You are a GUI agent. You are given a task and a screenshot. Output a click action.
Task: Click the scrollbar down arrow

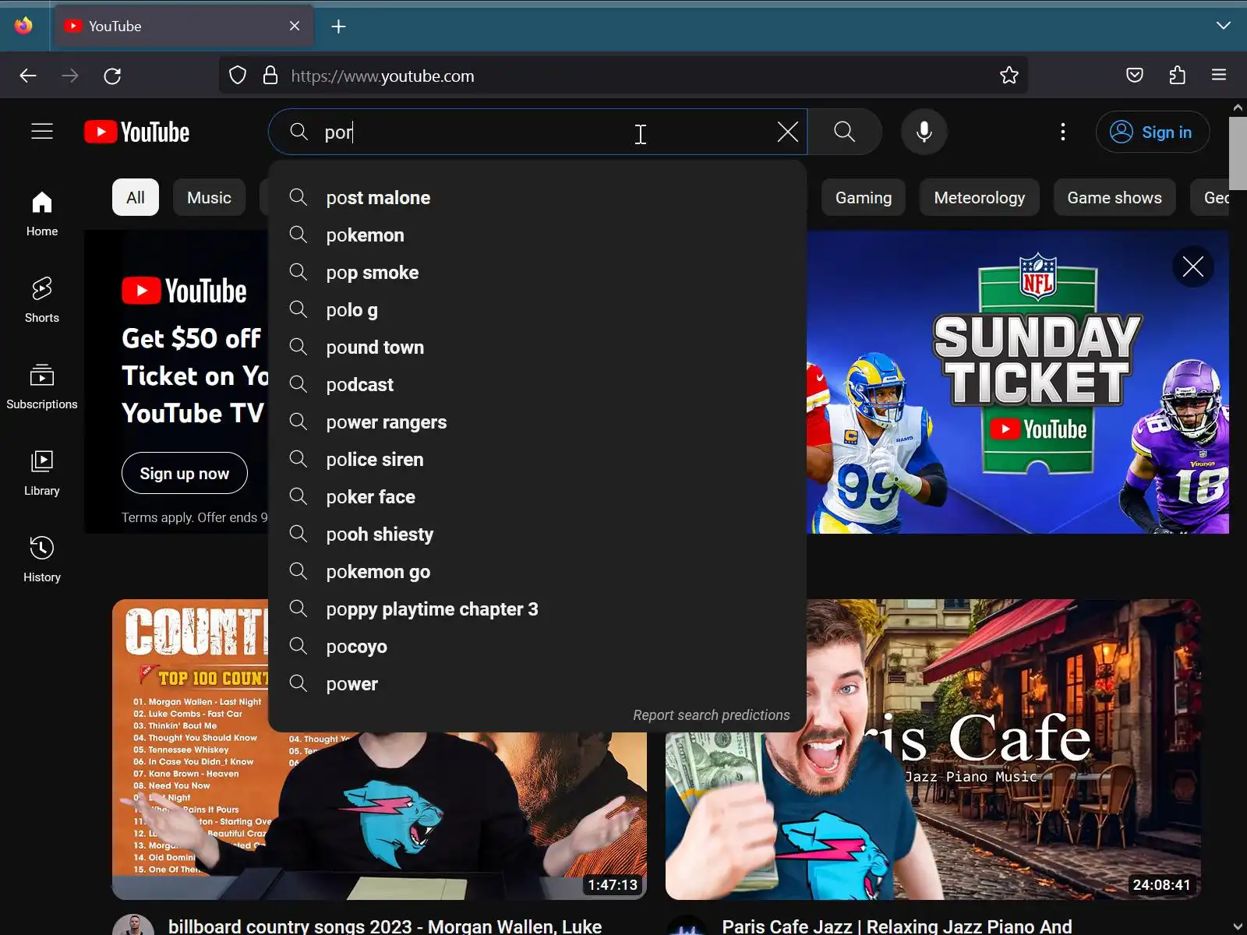click(x=1238, y=926)
